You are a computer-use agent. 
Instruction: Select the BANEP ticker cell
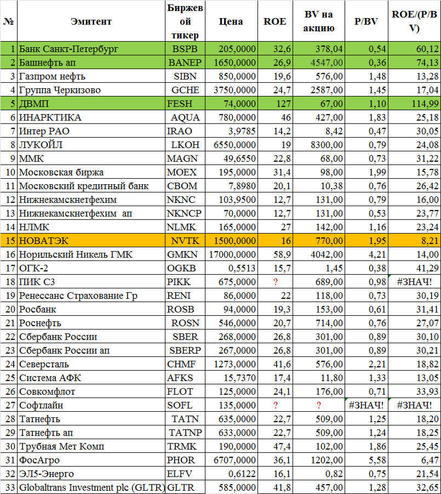[x=185, y=63]
